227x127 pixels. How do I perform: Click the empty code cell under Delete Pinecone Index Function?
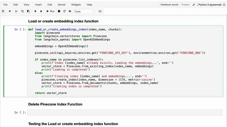(x=124, y=113)
